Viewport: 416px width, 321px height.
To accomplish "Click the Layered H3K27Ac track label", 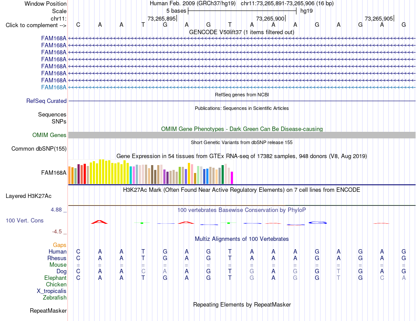I will coord(28,196).
